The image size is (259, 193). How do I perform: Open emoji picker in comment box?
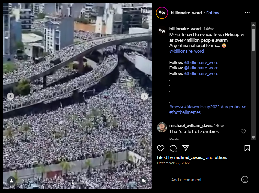tap(245, 180)
